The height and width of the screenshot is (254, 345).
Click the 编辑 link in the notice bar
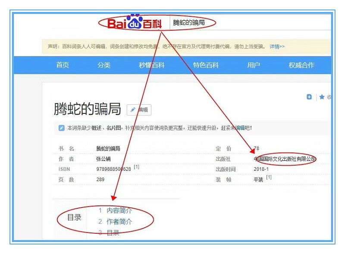(239, 128)
